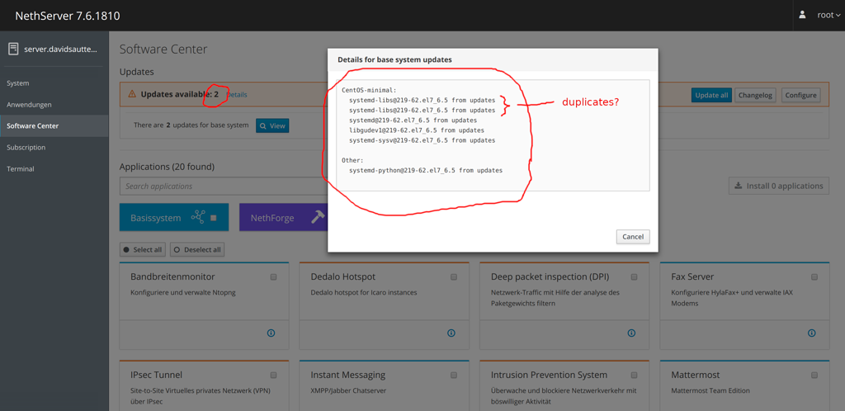Viewport: 845px width, 411px height.
Task: Click the Update all button
Action: click(711, 96)
